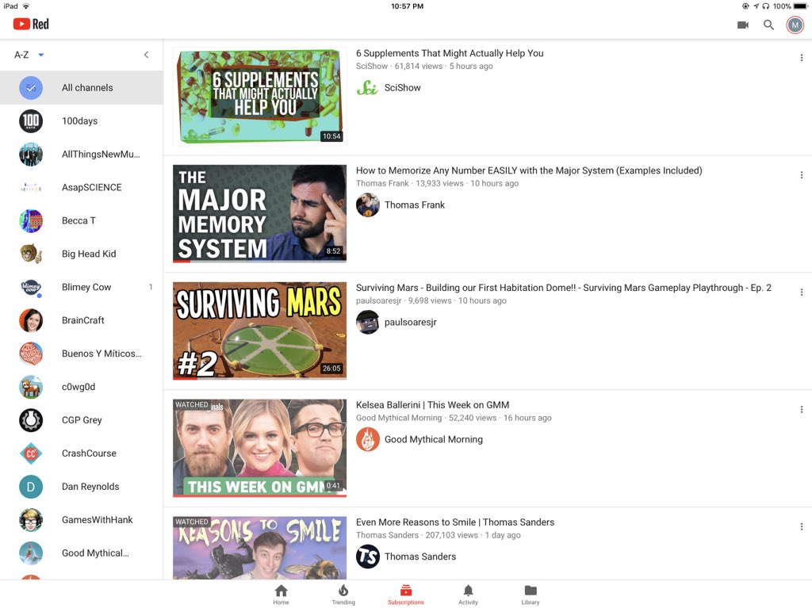Screen dimensions: 812x608
Task: Open Thomas Sanders TS channel avatar
Action: click(x=368, y=556)
